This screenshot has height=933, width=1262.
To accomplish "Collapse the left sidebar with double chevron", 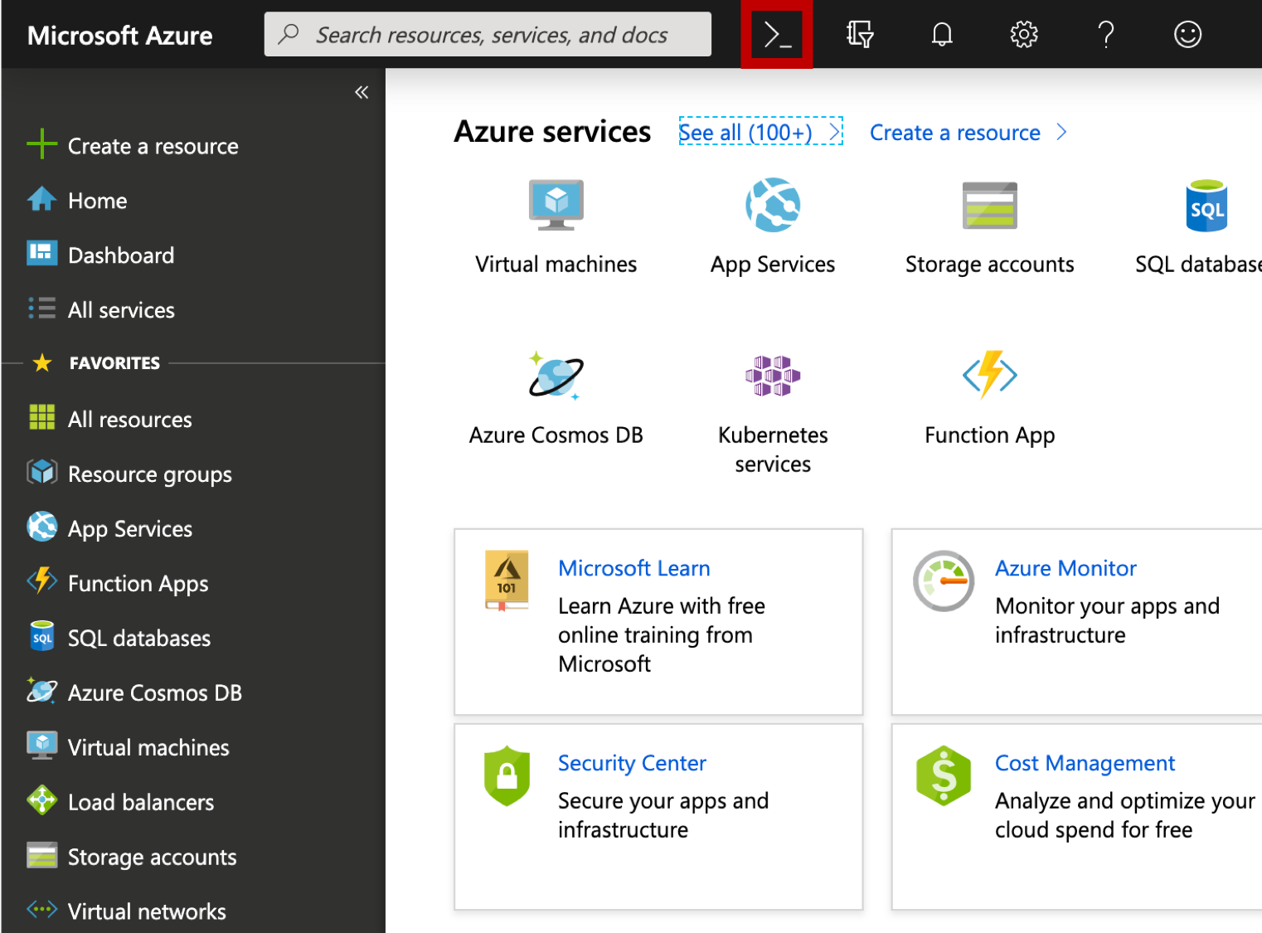I will (x=362, y=92).
